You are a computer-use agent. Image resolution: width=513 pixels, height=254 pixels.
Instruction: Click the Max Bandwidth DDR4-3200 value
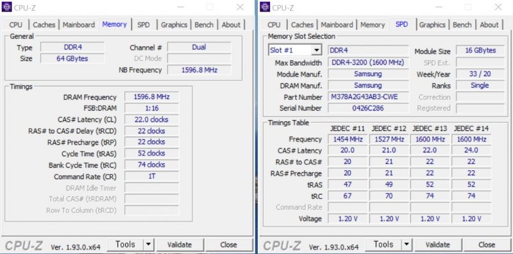point(368,62)
